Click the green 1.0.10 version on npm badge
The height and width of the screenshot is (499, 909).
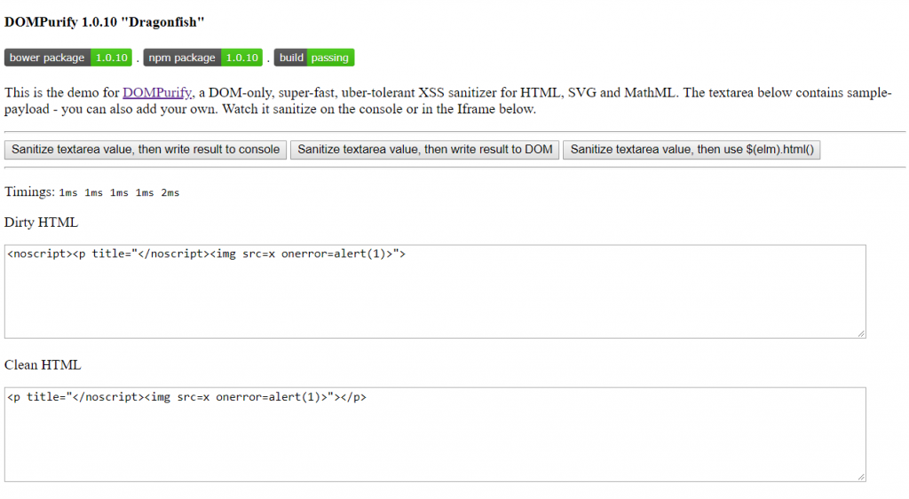coord(241,58)
